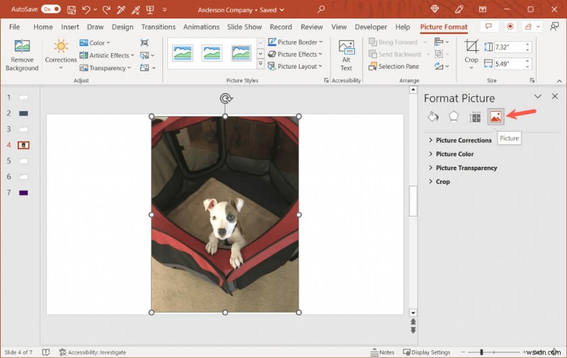Viewport: 567px width, 358px height.
Task: Select the Crop tool
Action: click(x=471, y=54)
